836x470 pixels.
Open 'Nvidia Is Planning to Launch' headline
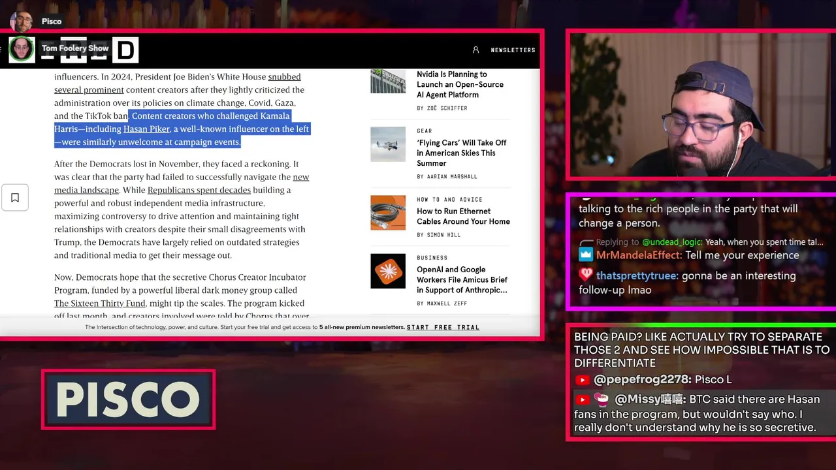pyautogui.click(x=460, y=84)
